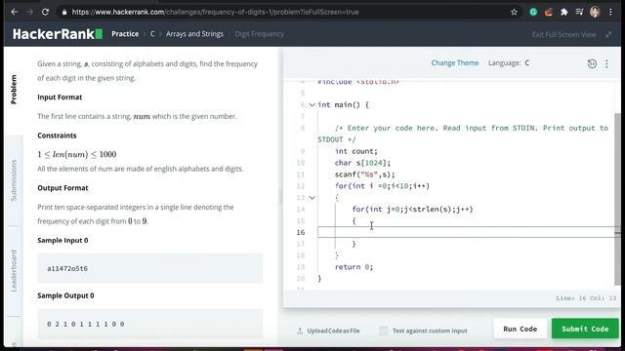Bookmark this page with the star icon
The image size is (625, 351).
[x=514, y=12]
